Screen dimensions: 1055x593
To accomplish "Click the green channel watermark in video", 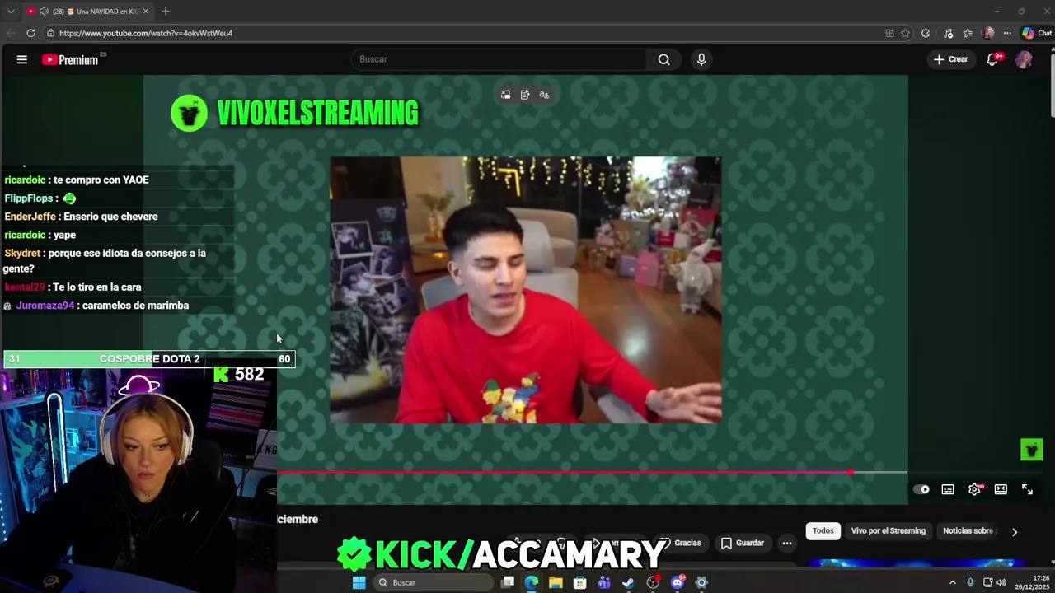I will [1031, 450].
